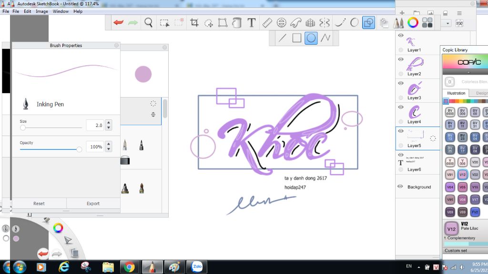Click the Opacity slider handle
Viewport: 488px width, 274px height.
[80, 149]
